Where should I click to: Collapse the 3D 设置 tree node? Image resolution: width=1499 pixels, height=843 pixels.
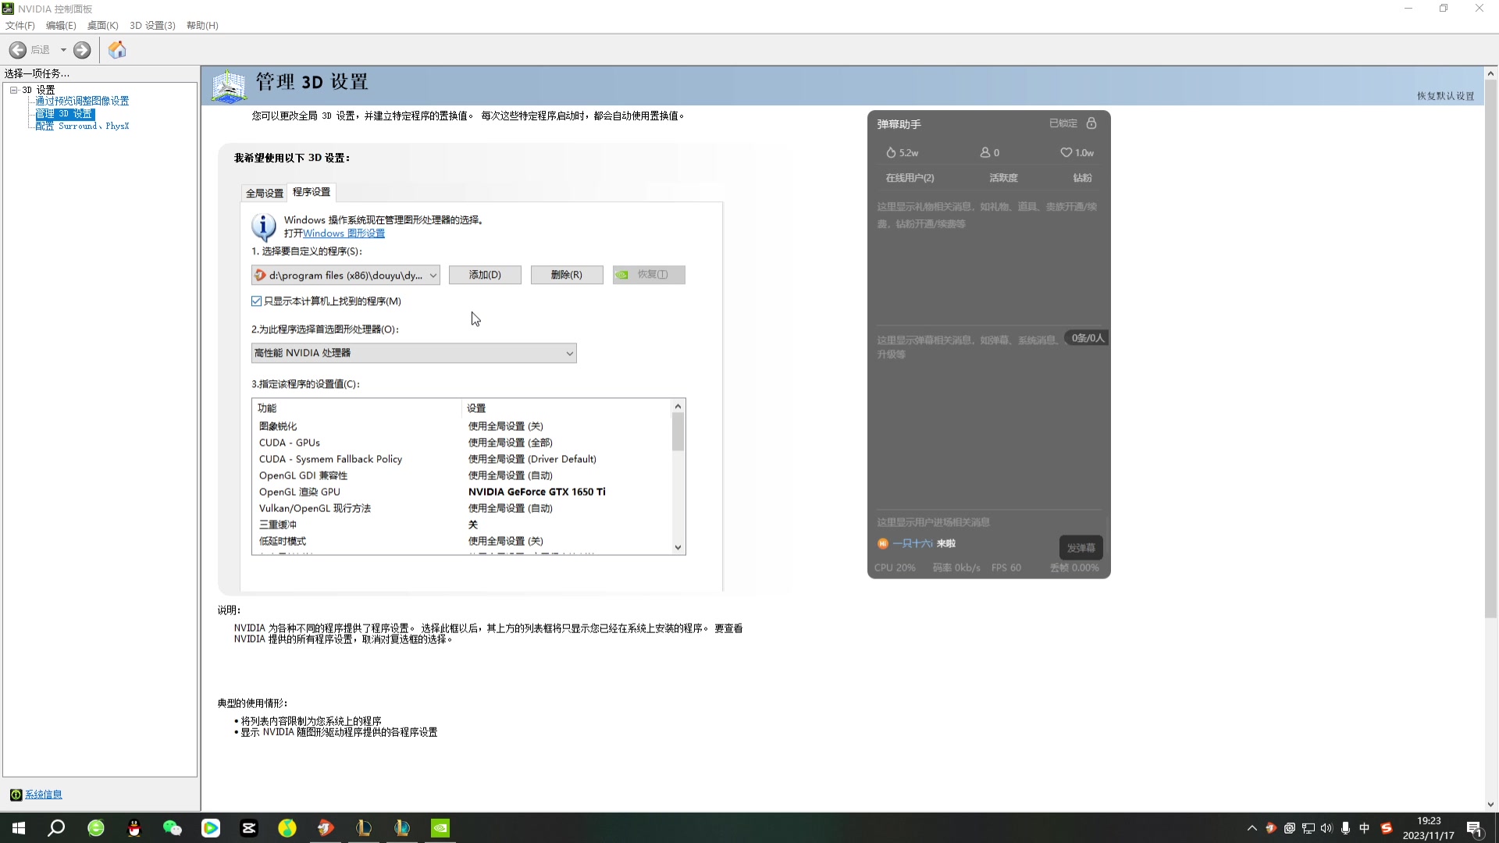pyautogui.click(x=14, y=90)
